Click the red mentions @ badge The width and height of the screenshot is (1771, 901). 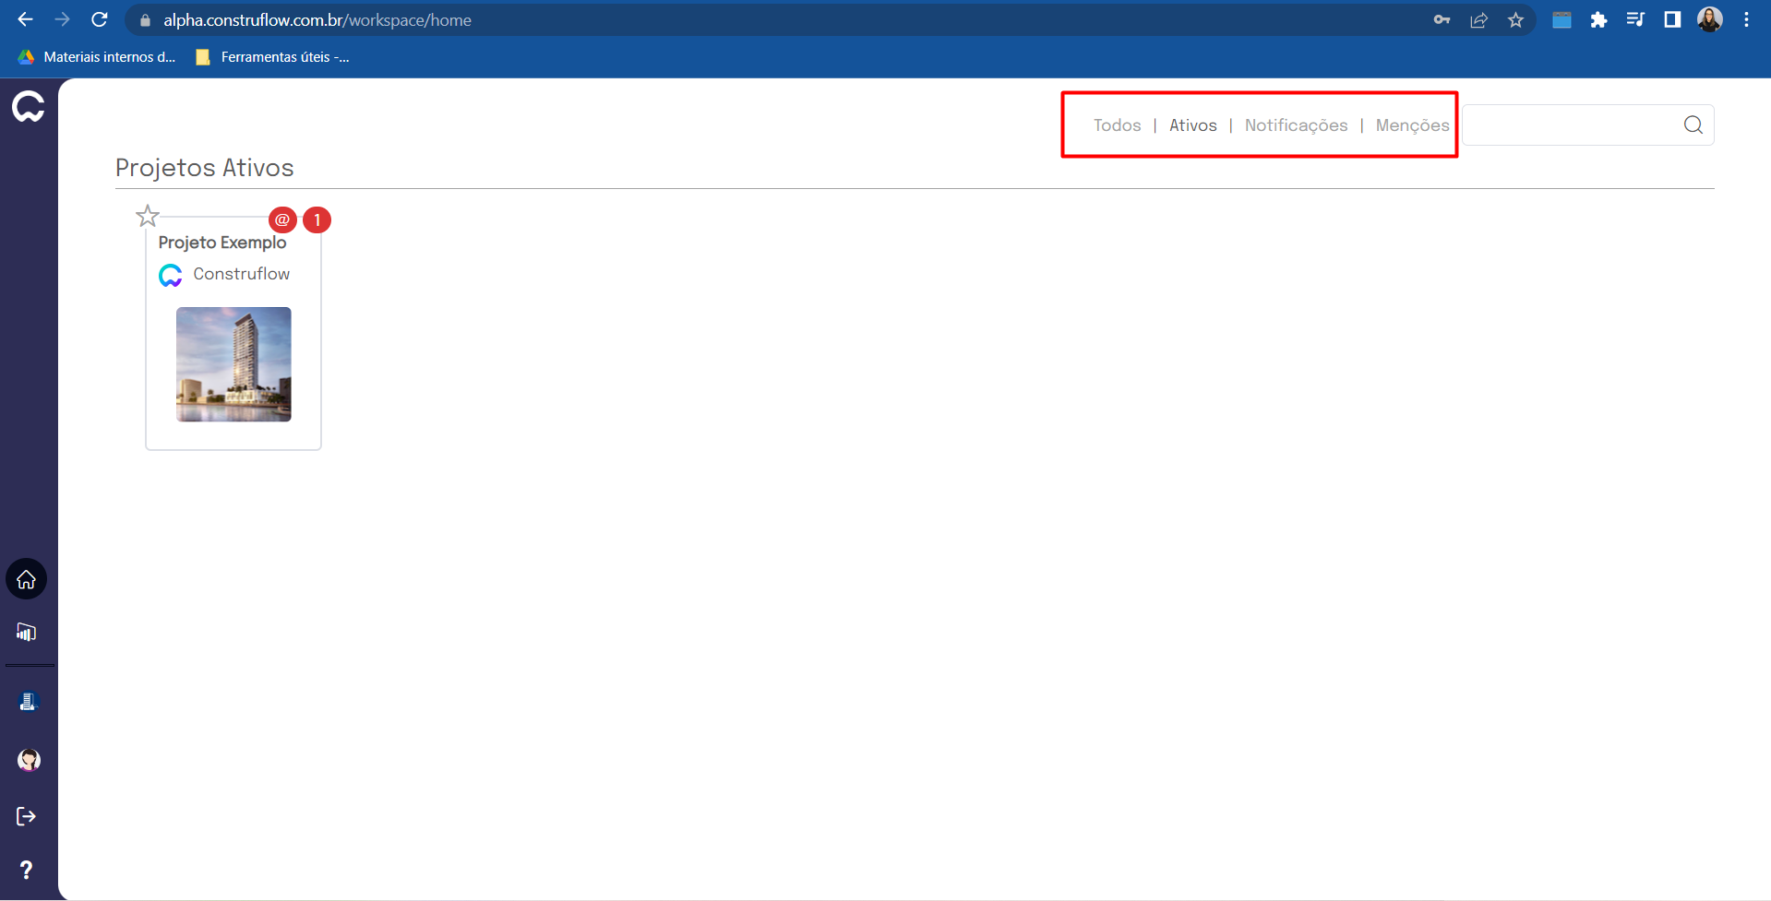[x=282, y=220]
